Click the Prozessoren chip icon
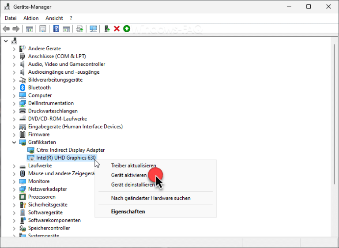 pyautogui.click(x=23, y=197)
